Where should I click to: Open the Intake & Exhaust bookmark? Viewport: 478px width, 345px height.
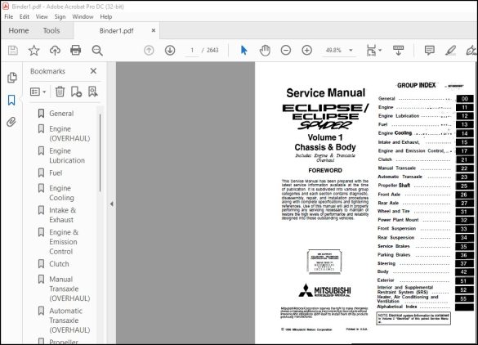pos(62,215)
